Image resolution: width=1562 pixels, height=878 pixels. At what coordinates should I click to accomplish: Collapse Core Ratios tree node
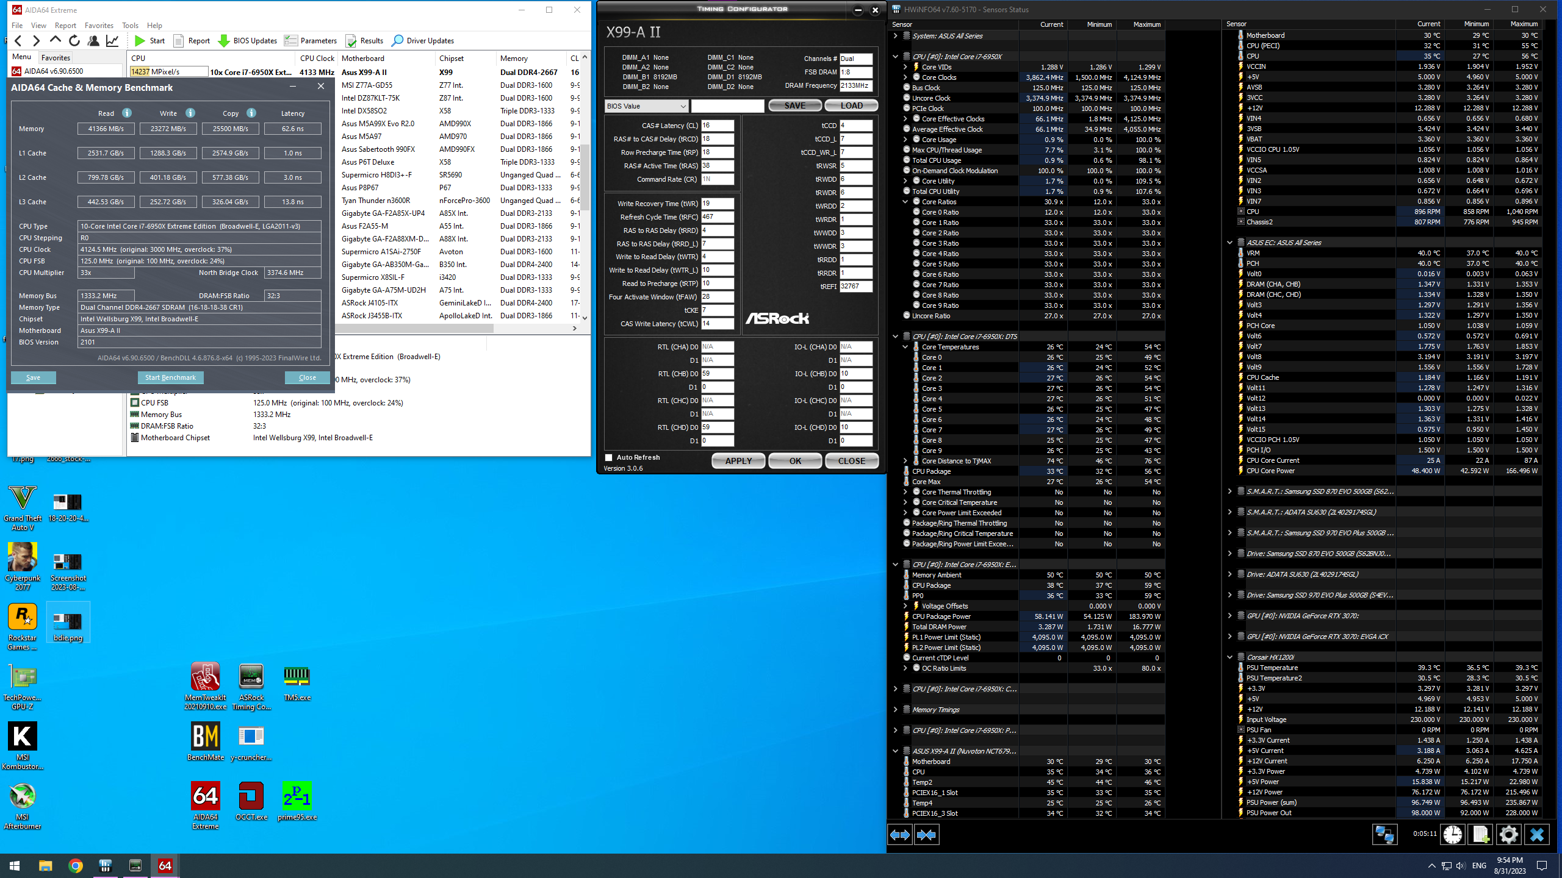pyautogui.click(x=905, y=202)
